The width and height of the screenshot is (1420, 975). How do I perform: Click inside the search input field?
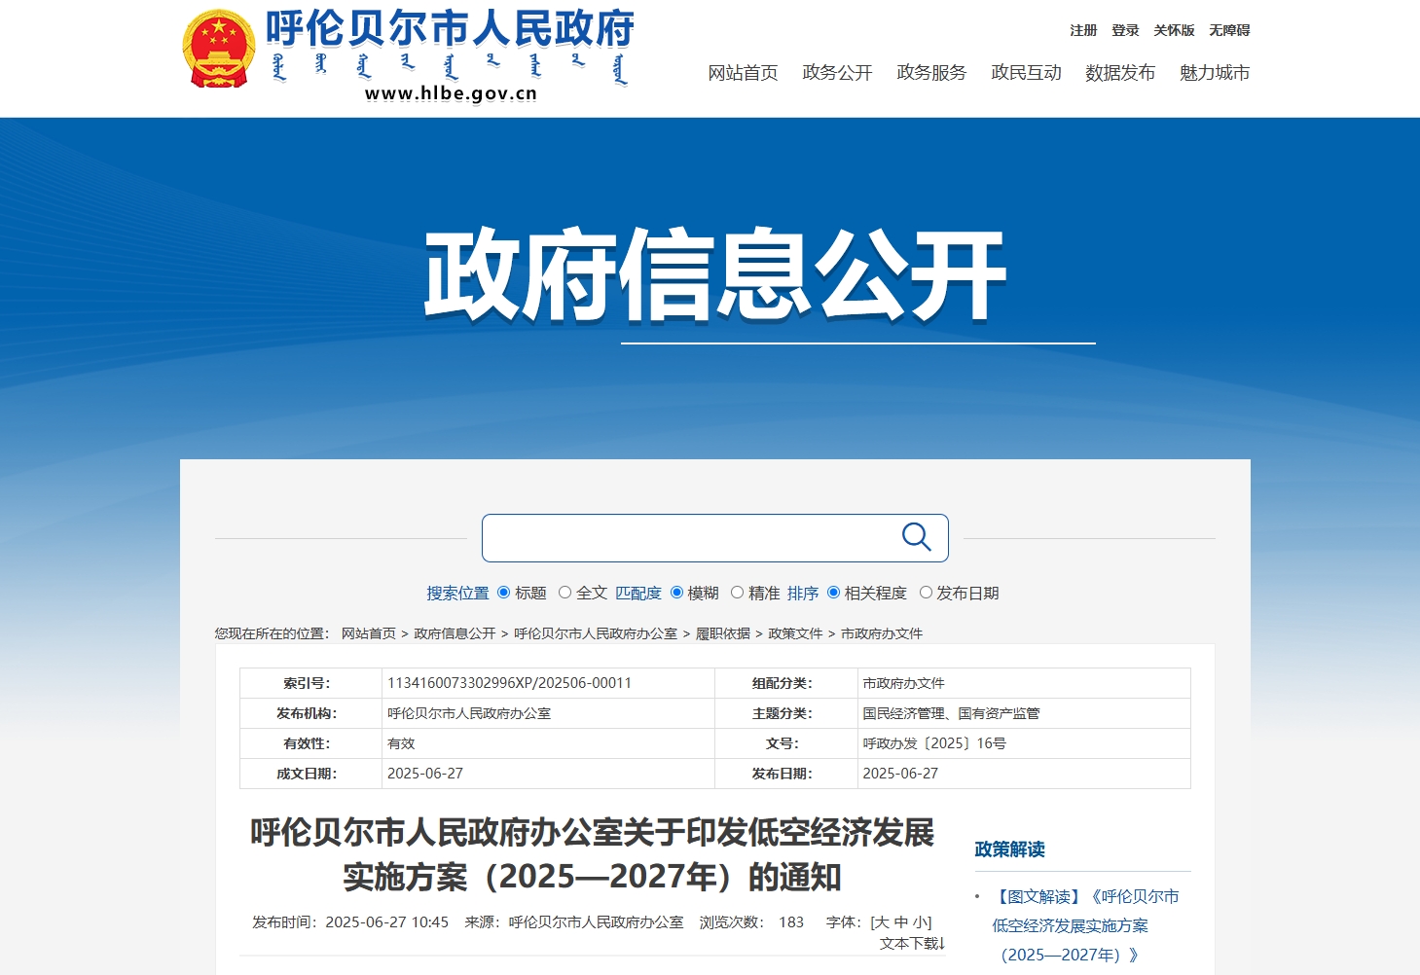(686, 538)
